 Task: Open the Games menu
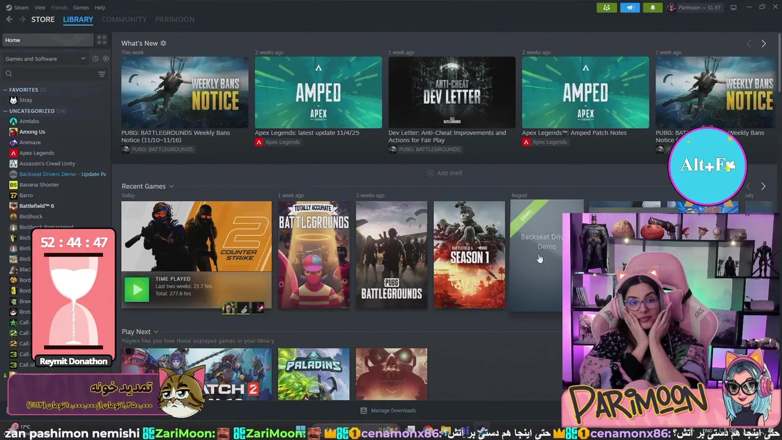[81, 7]
